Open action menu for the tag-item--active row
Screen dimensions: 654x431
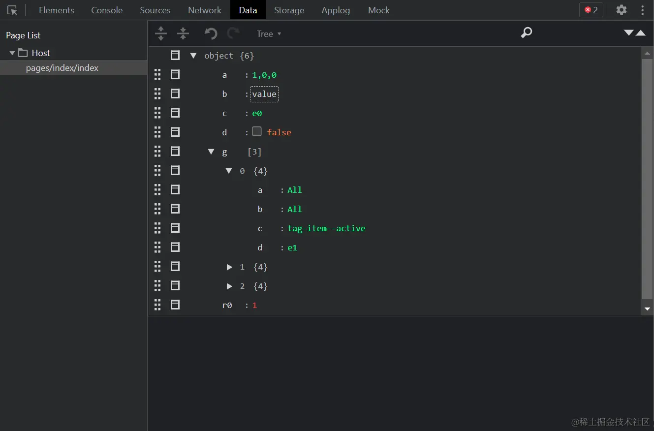click(x=175, y=228)
